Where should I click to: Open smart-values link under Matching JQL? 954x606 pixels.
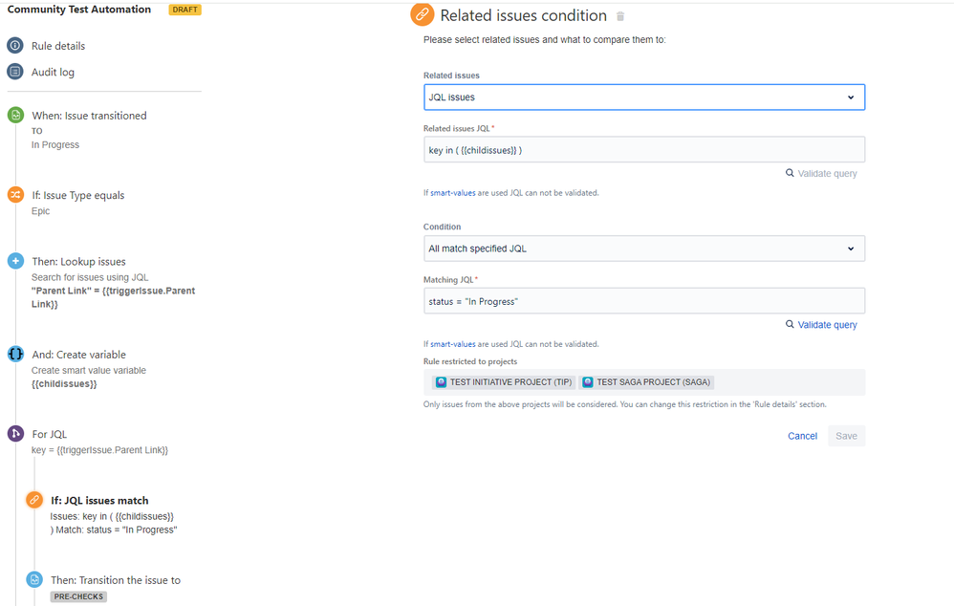point(453,344)
